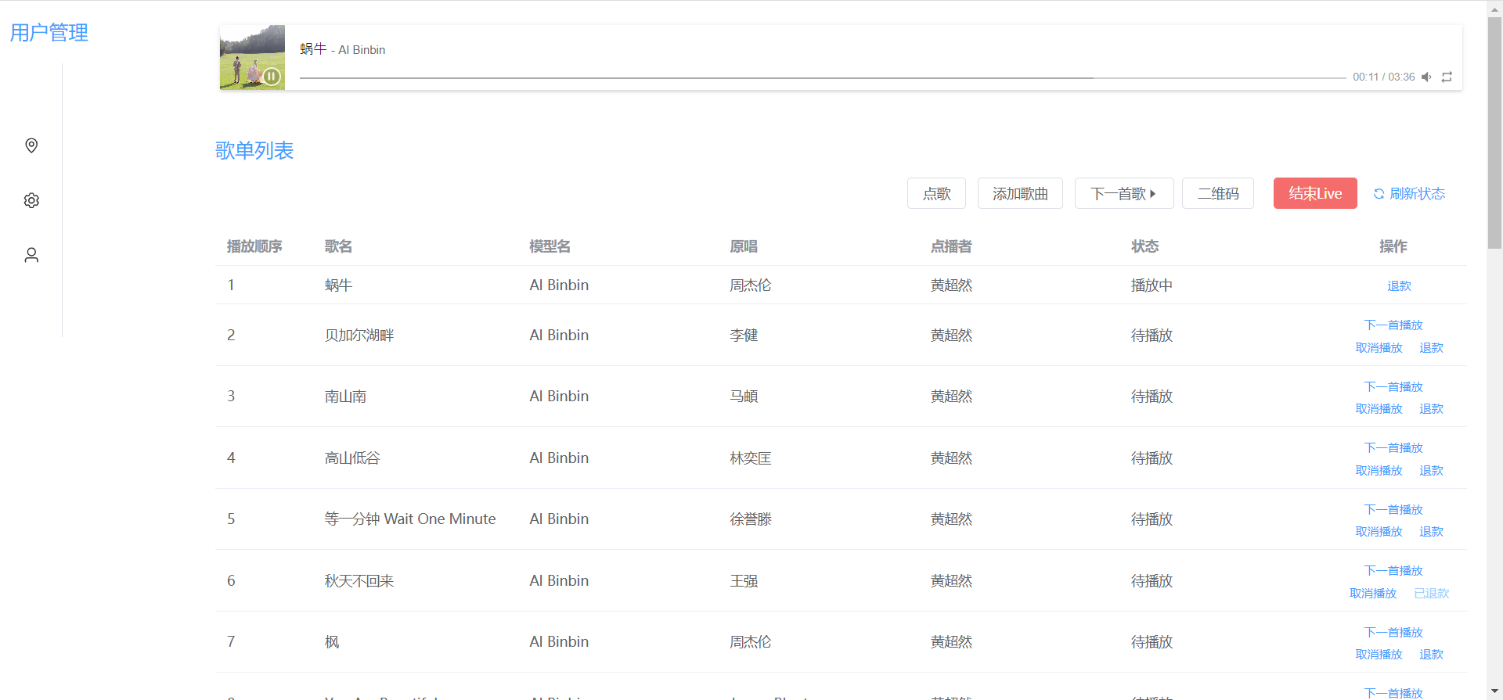Refund the song 高山低谷
The width and height of the screenshot is (1503, 700).
tap(1431, 471)
